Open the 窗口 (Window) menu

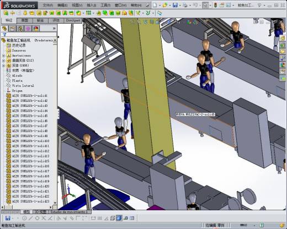120,5
